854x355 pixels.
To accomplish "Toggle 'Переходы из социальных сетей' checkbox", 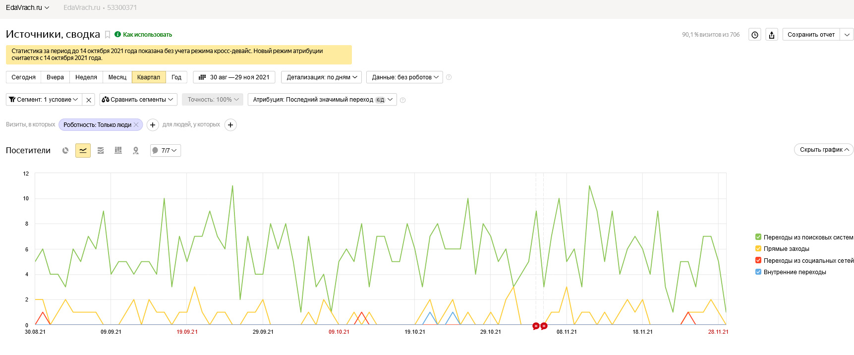I will coord(758,260).
